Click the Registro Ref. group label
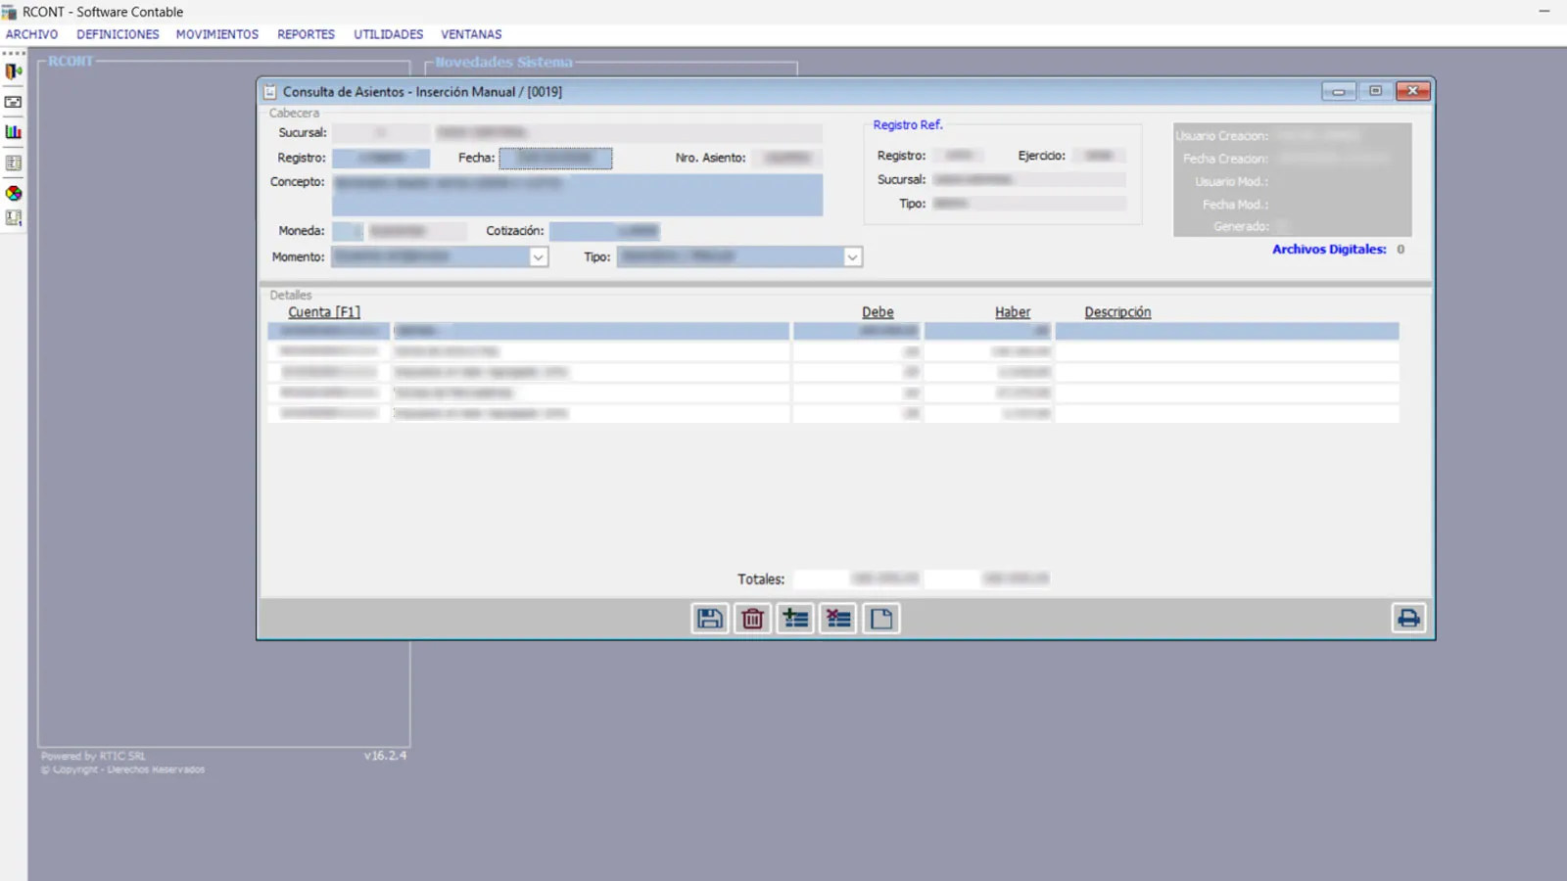The image size is (1567, 881). pos(908,125)
